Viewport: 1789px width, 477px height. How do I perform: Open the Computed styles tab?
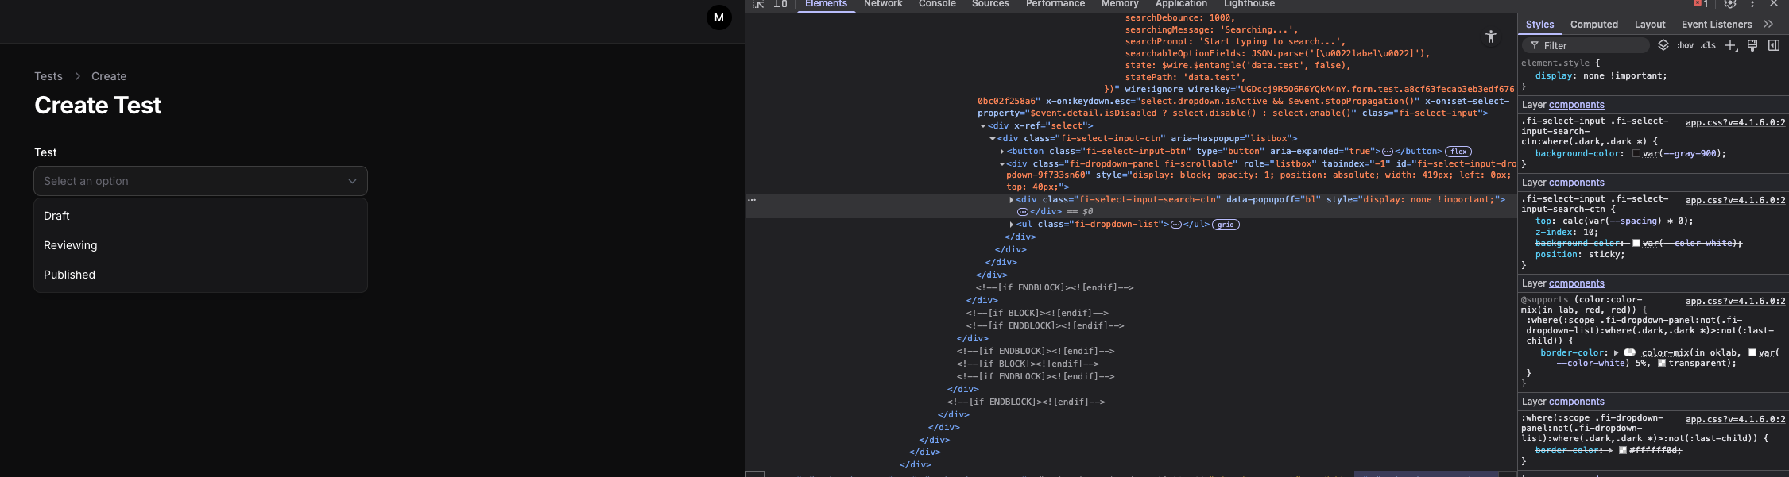[1593, 25]
